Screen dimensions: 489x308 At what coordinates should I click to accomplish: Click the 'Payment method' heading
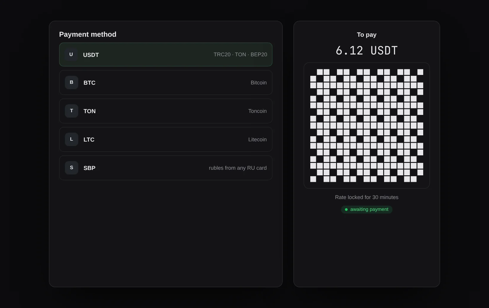pos(88,34)
